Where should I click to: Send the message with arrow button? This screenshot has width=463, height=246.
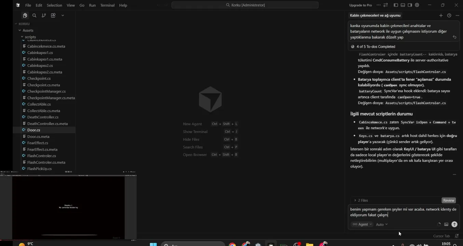click(454, 224)
